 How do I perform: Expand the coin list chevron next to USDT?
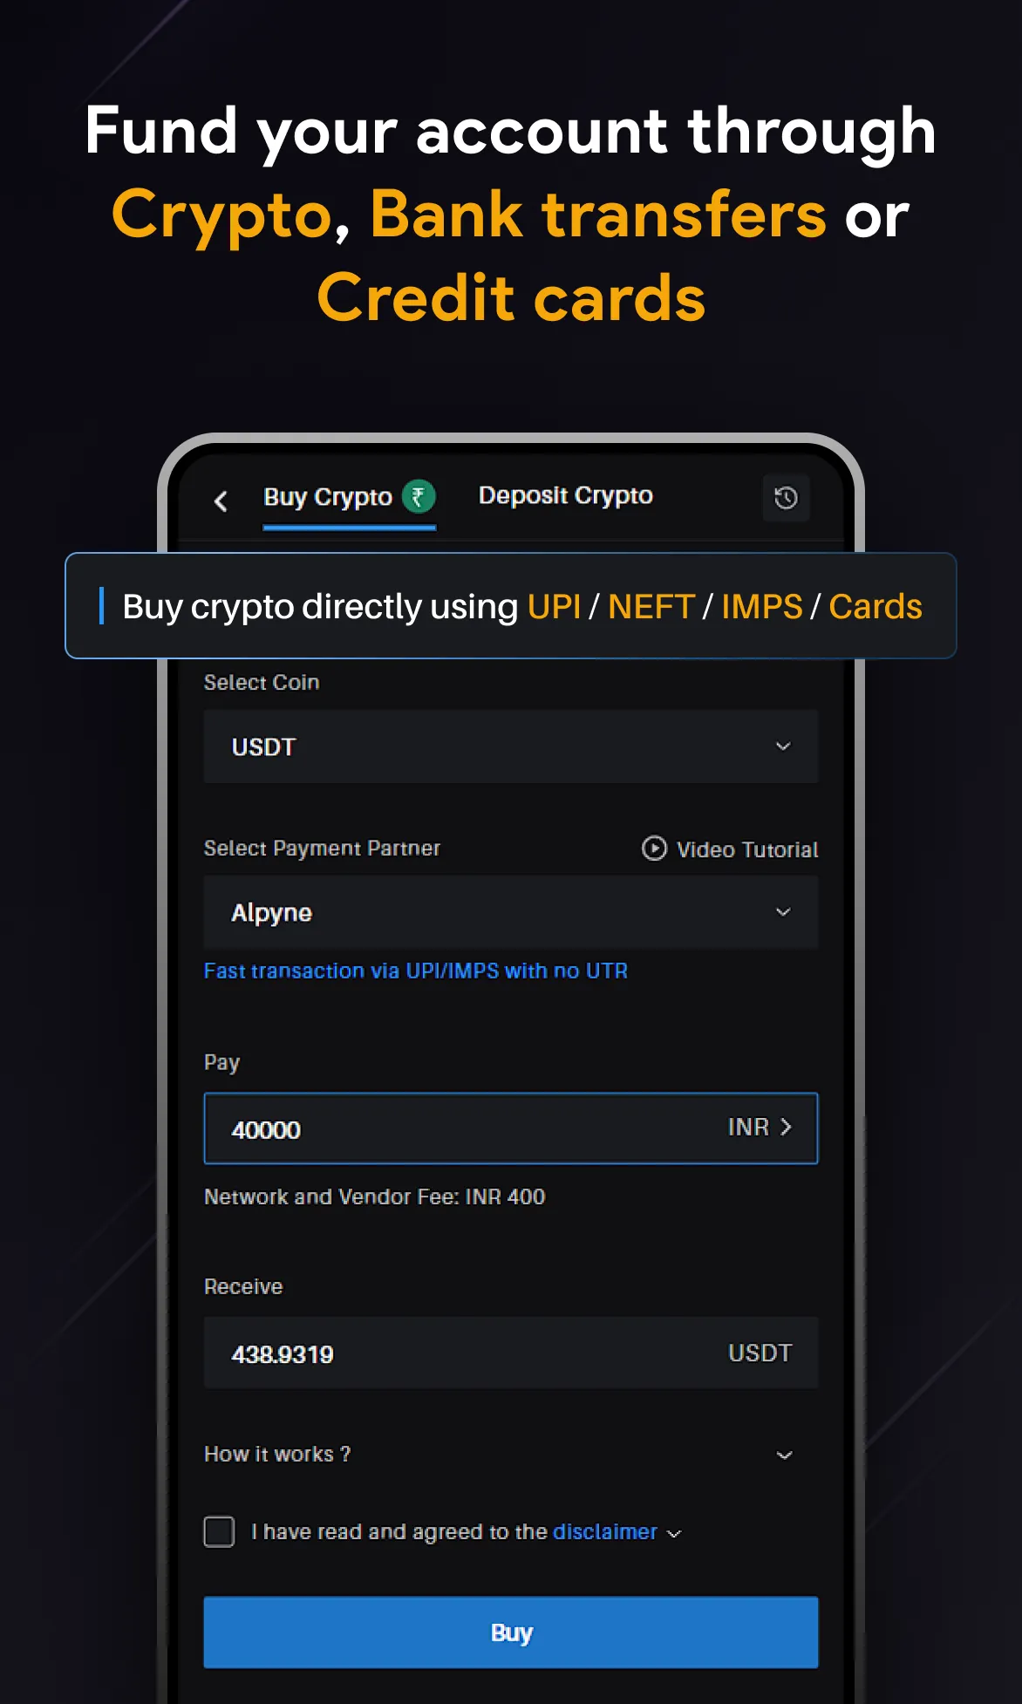pos(783,746)
